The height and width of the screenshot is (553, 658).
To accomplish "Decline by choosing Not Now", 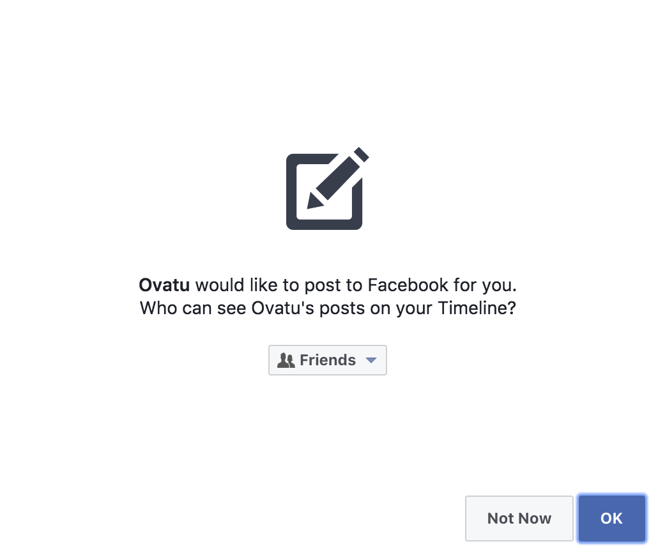I will point(519,519).
